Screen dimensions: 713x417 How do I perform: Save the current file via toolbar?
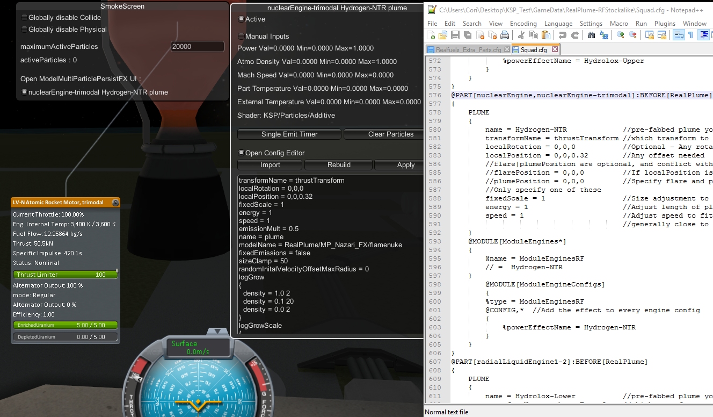(x=455, y=35)
